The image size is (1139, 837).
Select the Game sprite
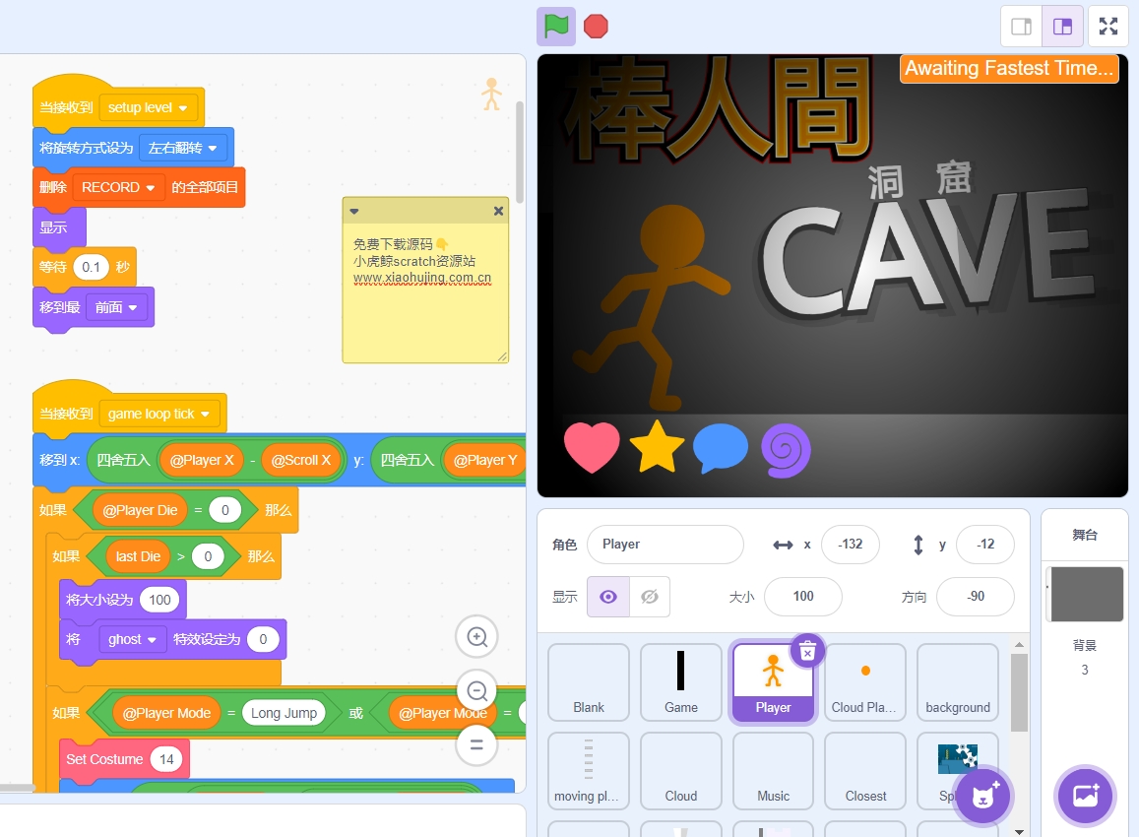pyautogui.click(x=680, y=682)
